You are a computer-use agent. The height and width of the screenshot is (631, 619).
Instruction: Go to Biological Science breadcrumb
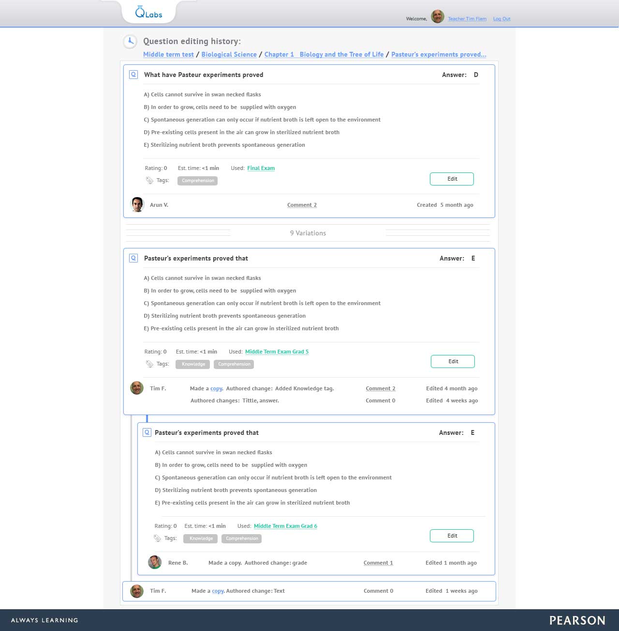229,54
